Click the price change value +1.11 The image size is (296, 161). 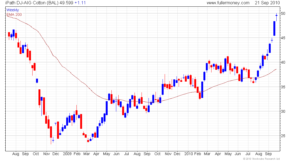pos(80,3)
